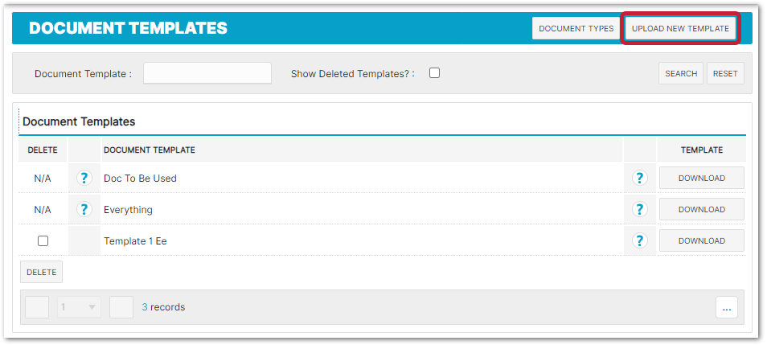This screenshot has width=767, height=345.
Task: Open Document Types page
Action: [576, 28]
